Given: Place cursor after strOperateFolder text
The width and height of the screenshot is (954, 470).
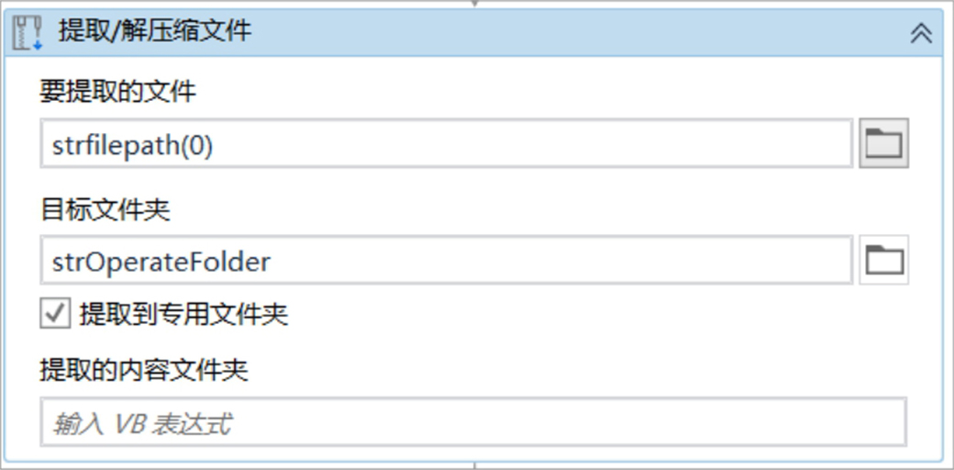Looking at the screenshot, I should click(273, 262).
